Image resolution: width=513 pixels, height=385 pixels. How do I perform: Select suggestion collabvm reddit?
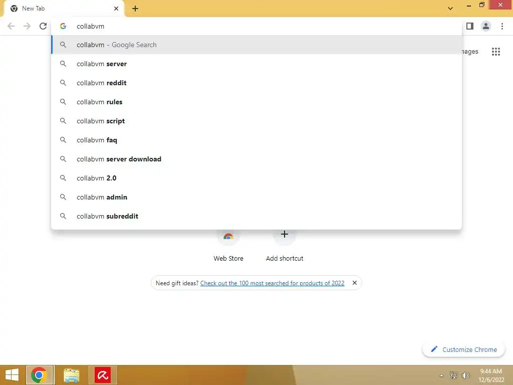pyautogui.click(x=256, y=83)
